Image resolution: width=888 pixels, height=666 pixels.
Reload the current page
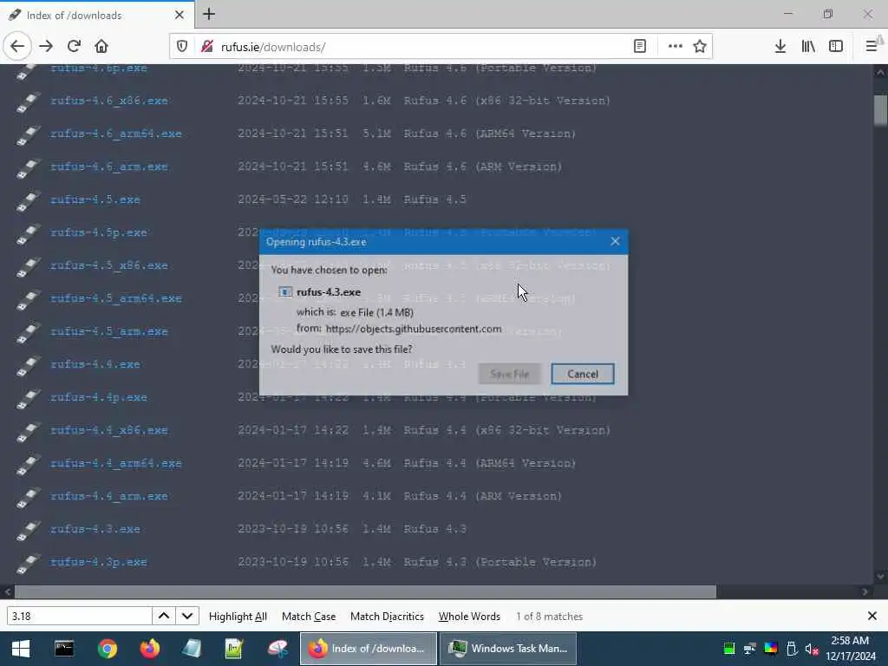pos(74,47)
